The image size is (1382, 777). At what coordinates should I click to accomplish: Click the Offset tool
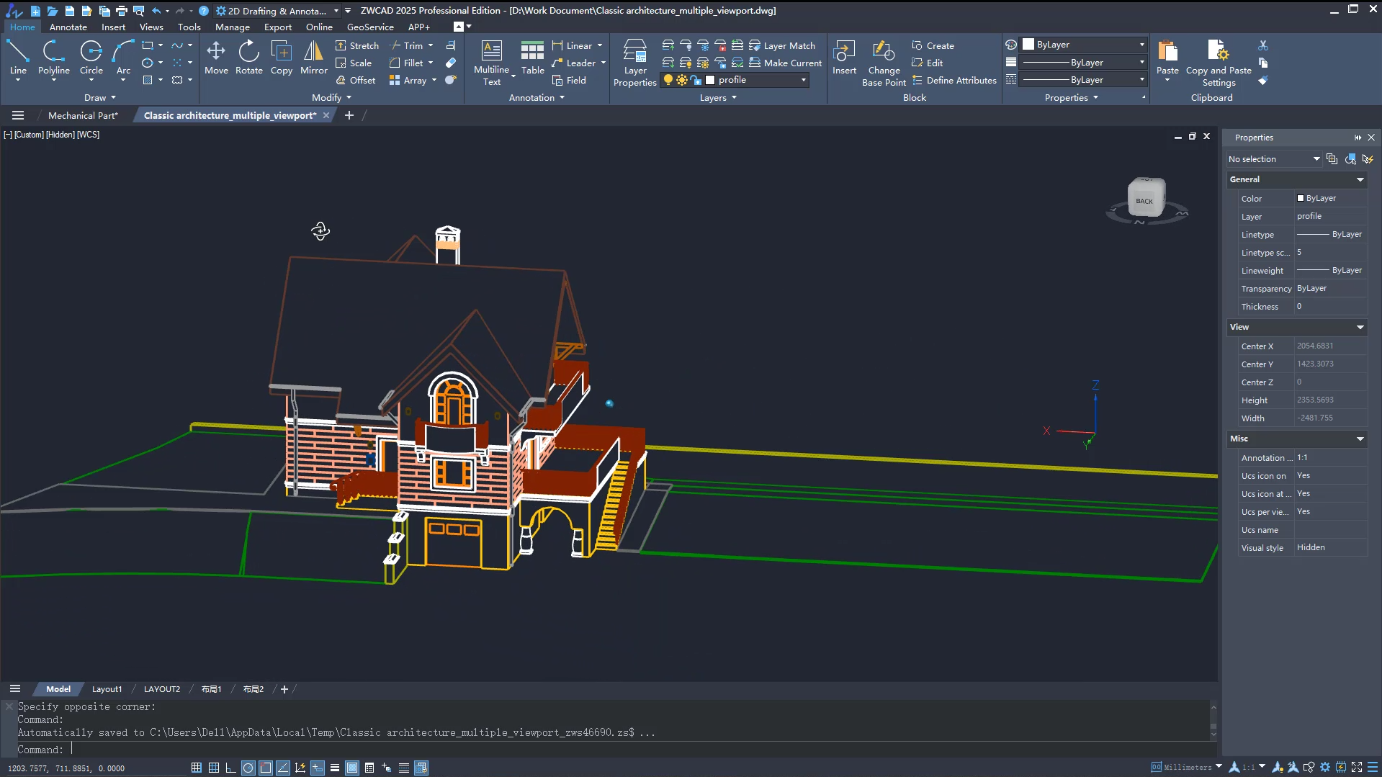tap(356, 80)
